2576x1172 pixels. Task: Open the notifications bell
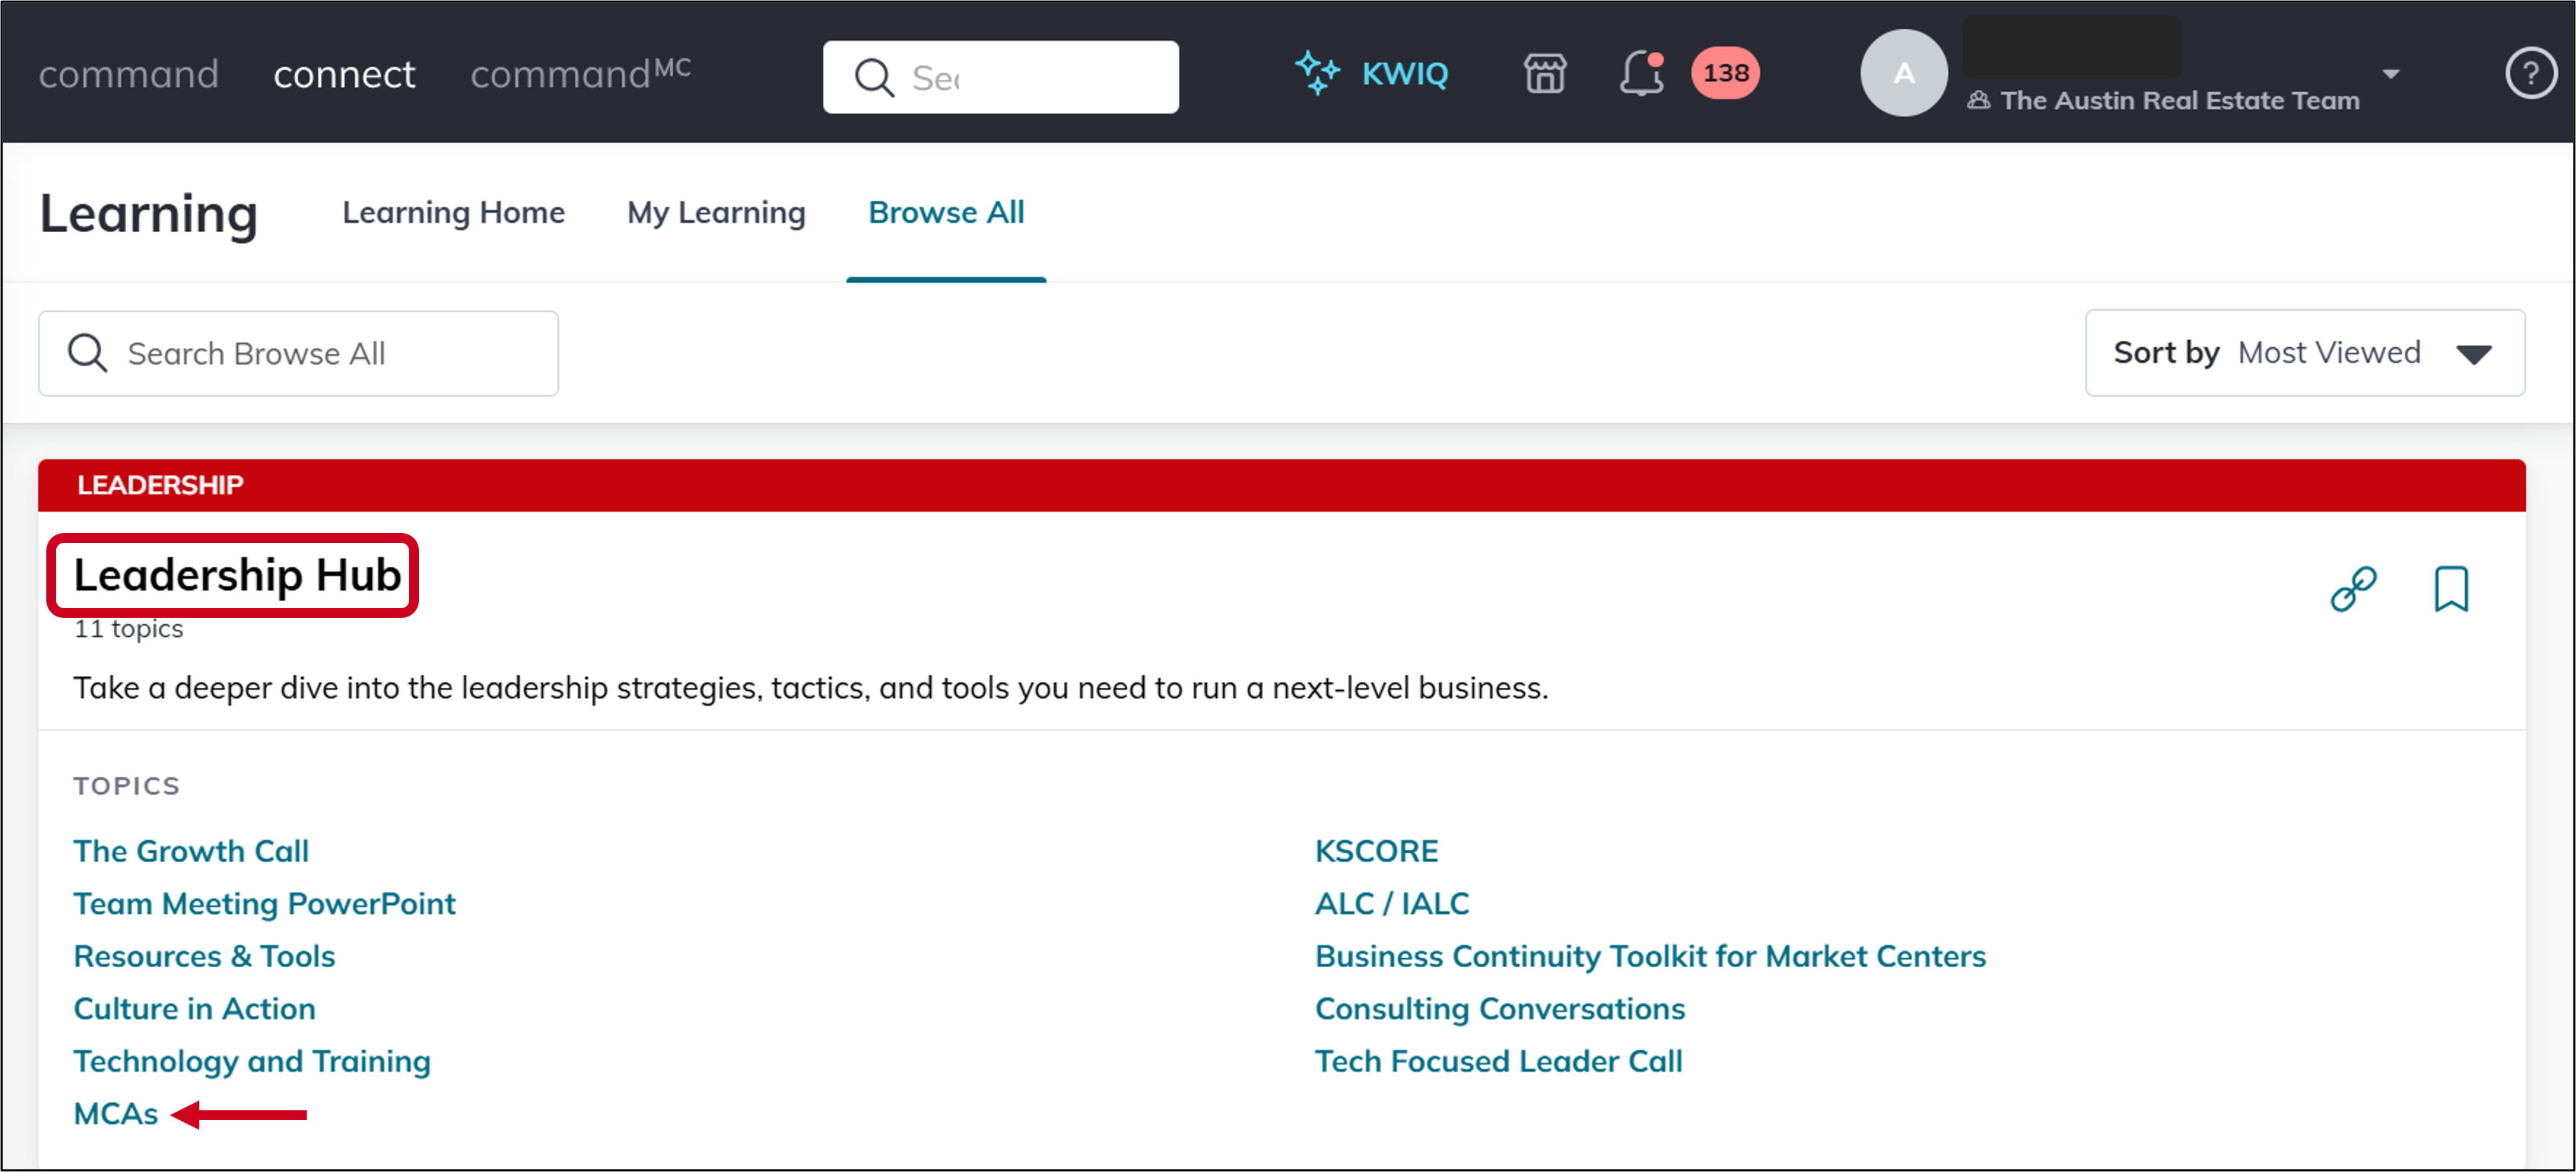coord(1640,73)
